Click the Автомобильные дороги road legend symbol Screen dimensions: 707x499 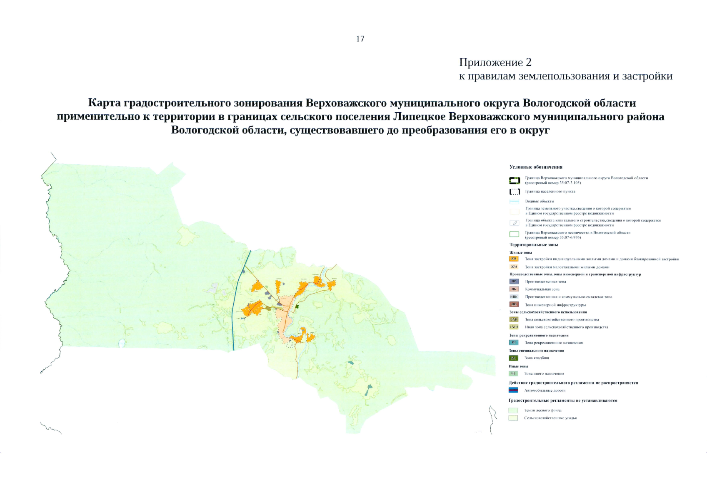click(x=514, y=390)
